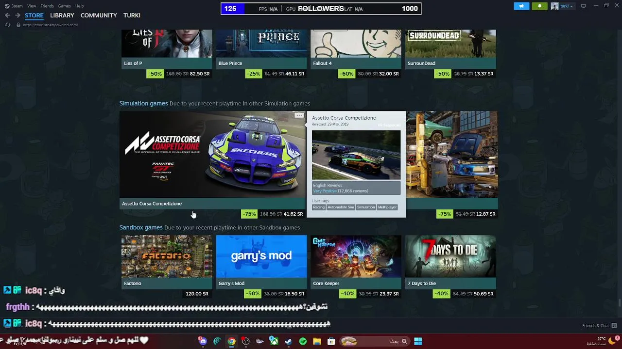Click the 41.62 SR discounted price
The image size is (622, 349).
coord(293,214)
